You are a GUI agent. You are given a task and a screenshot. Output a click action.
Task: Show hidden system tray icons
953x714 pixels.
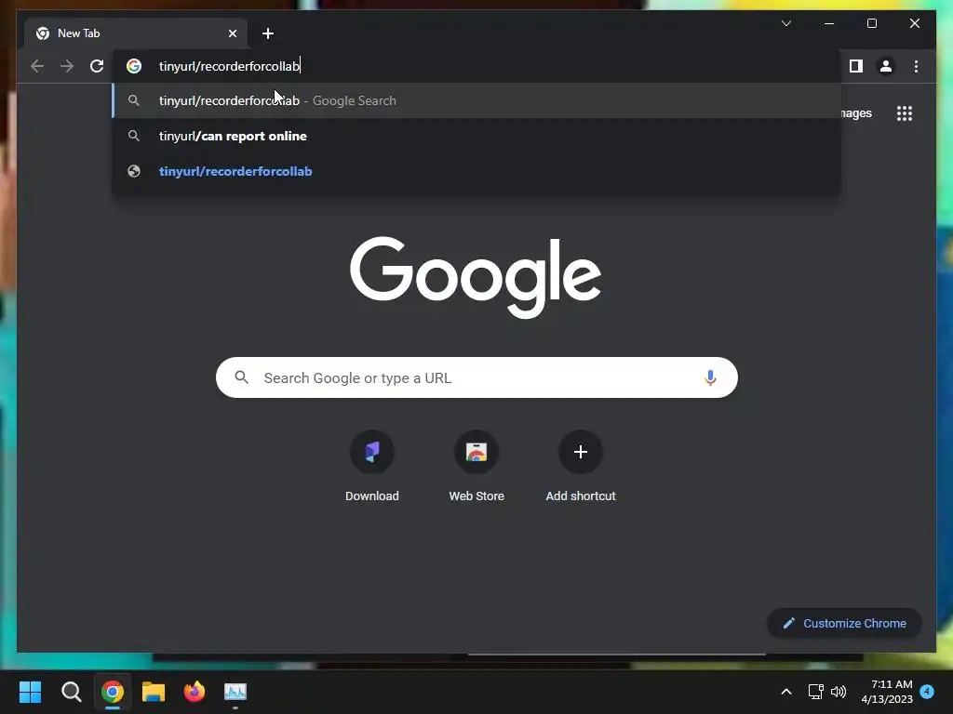tap(785, 692)
